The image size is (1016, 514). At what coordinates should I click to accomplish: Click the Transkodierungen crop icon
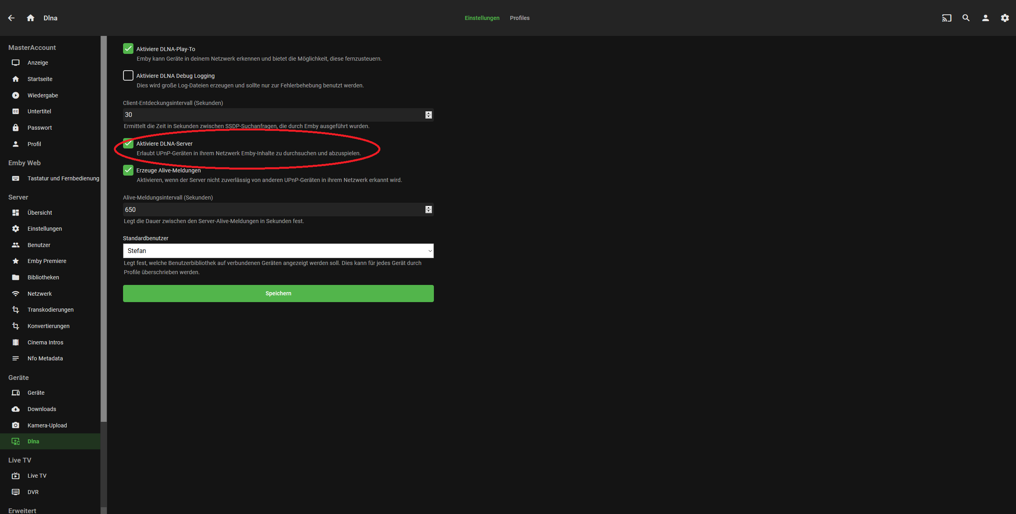pos(16,310)
